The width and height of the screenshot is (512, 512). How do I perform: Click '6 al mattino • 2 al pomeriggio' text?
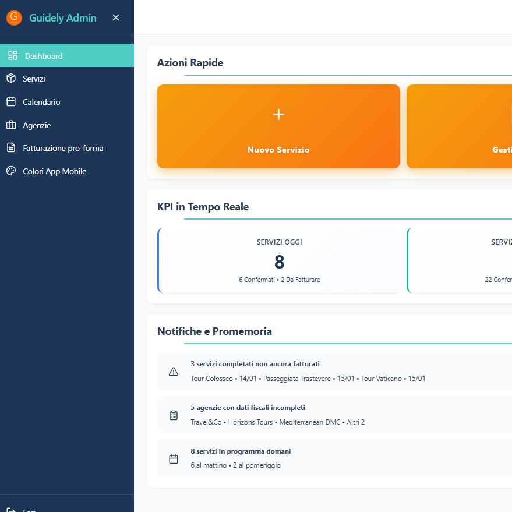(236, 465)
